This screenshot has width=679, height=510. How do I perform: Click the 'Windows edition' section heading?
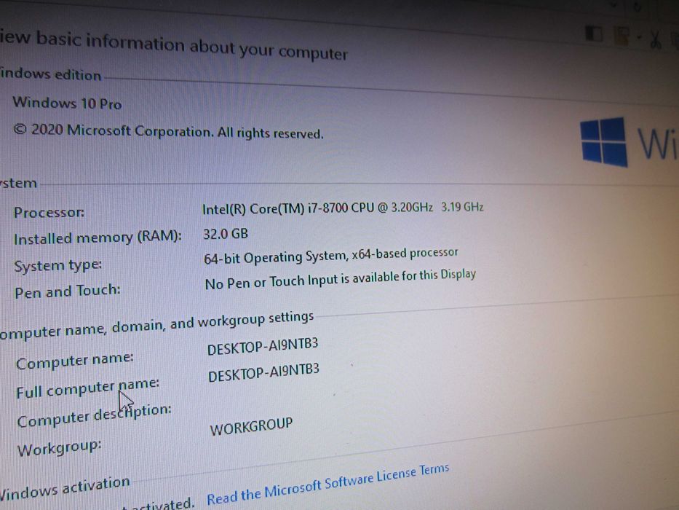coord(51,74)
